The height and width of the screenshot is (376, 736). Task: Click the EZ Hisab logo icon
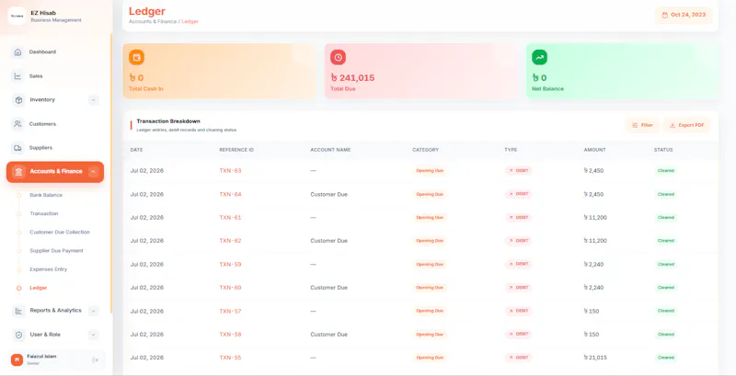[x=17, y=16]
